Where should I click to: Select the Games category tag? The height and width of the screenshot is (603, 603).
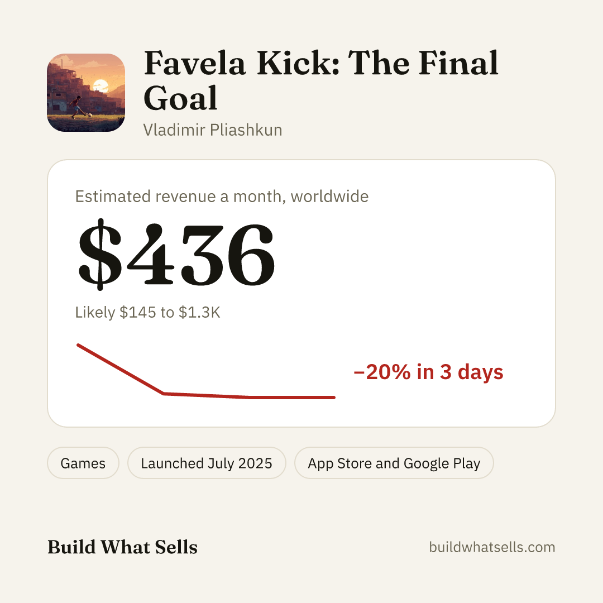pyautogui.click(x=83, y=463)
